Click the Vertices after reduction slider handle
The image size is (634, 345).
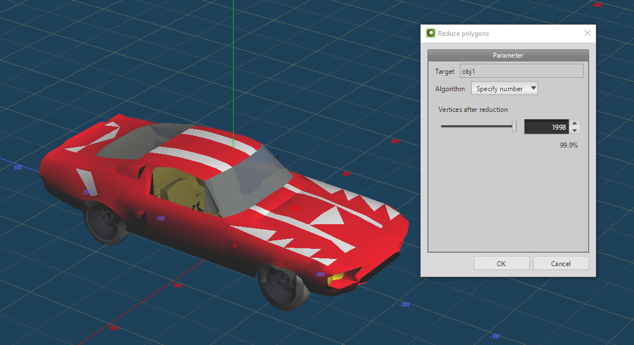[514, 126]
